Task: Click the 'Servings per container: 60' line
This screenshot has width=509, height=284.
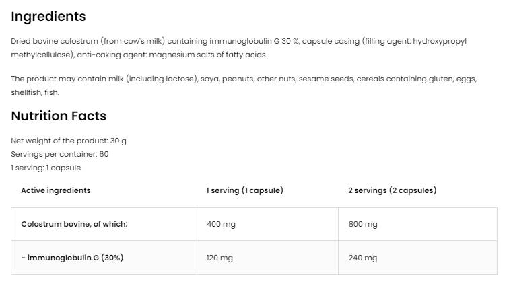Action: coord(60,154)
